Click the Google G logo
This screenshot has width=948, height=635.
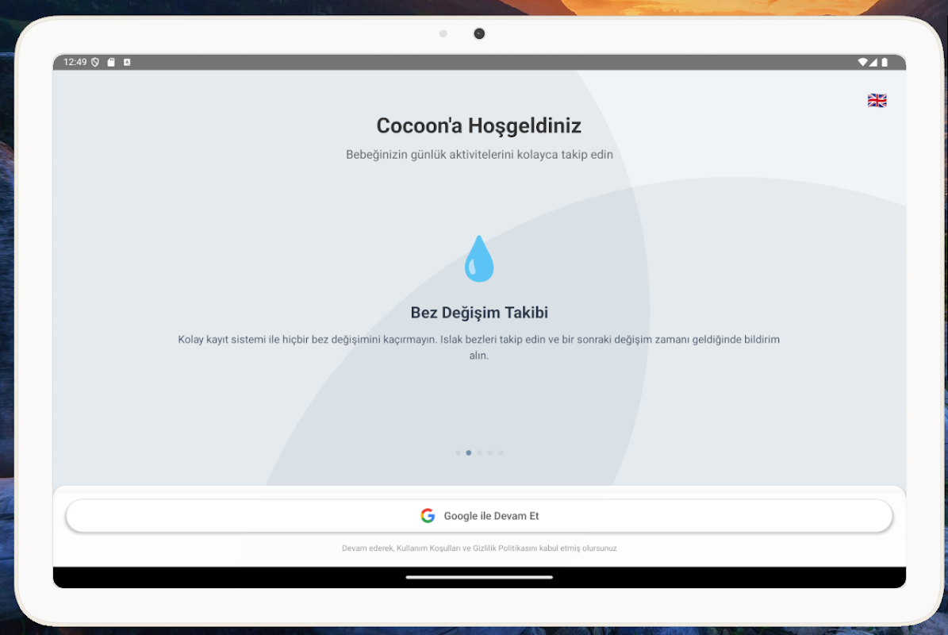428,516
